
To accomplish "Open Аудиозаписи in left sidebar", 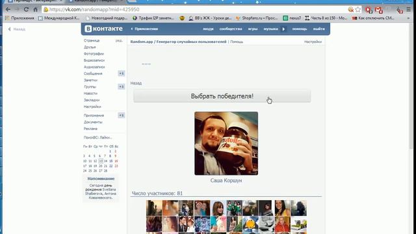I will pos(94,67).
